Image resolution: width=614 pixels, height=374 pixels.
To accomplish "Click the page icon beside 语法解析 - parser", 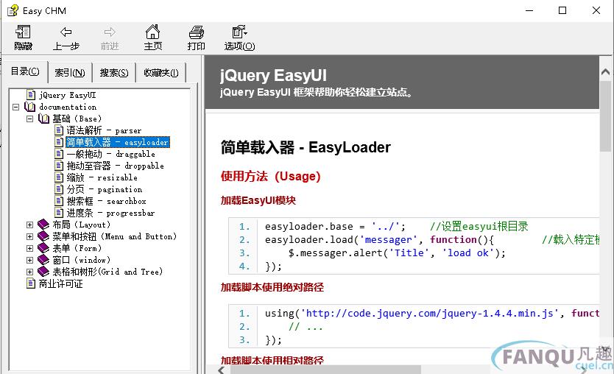I will coord(59,130).
